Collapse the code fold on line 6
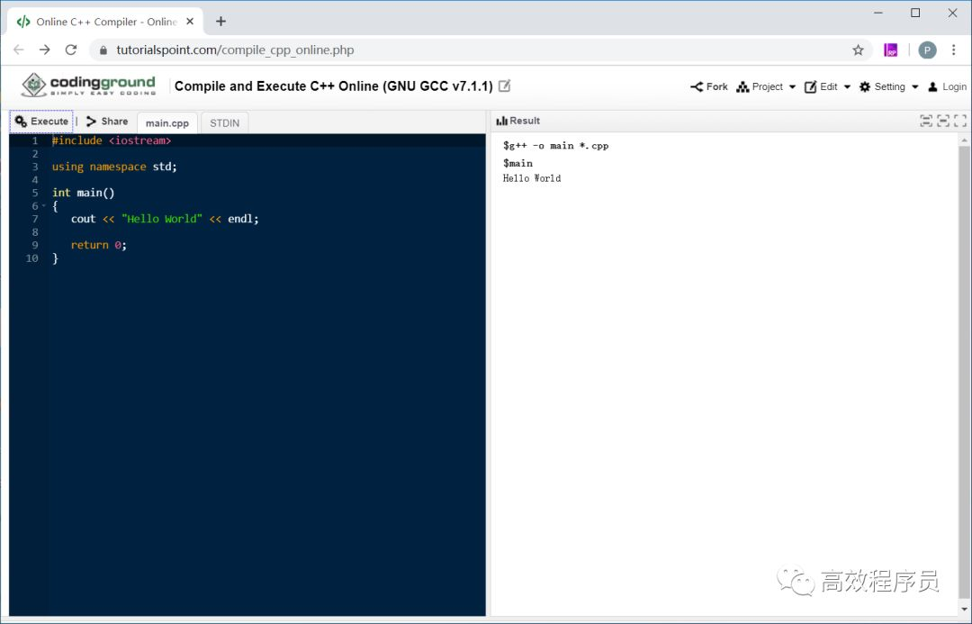The width and height of the screenshot is (972, 624). pyautogui.click(x=43, y=206)
